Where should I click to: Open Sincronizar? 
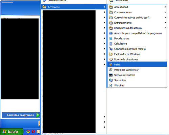tap(137, 80)
